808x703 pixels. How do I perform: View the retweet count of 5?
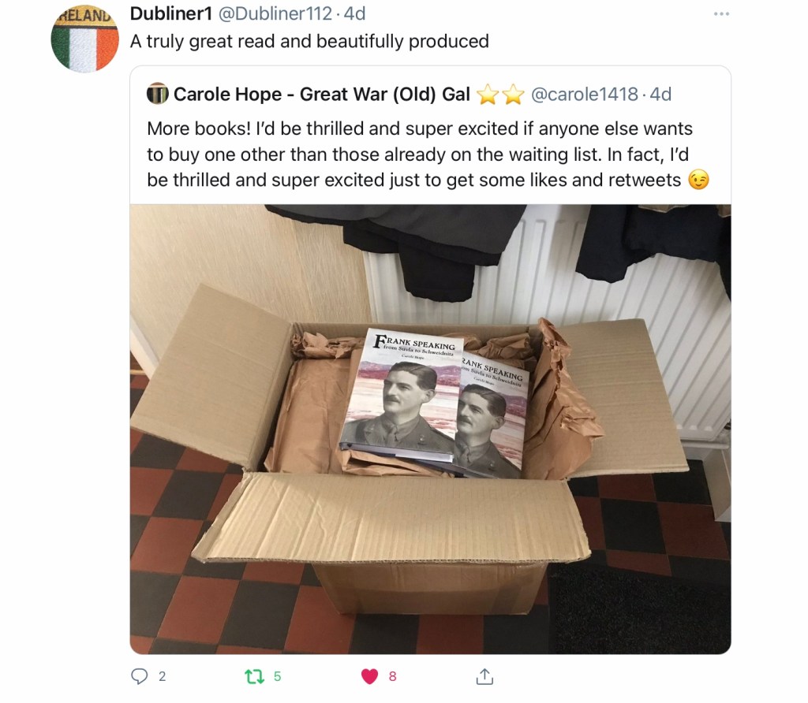pyautogui.click(x=277, y=677)
